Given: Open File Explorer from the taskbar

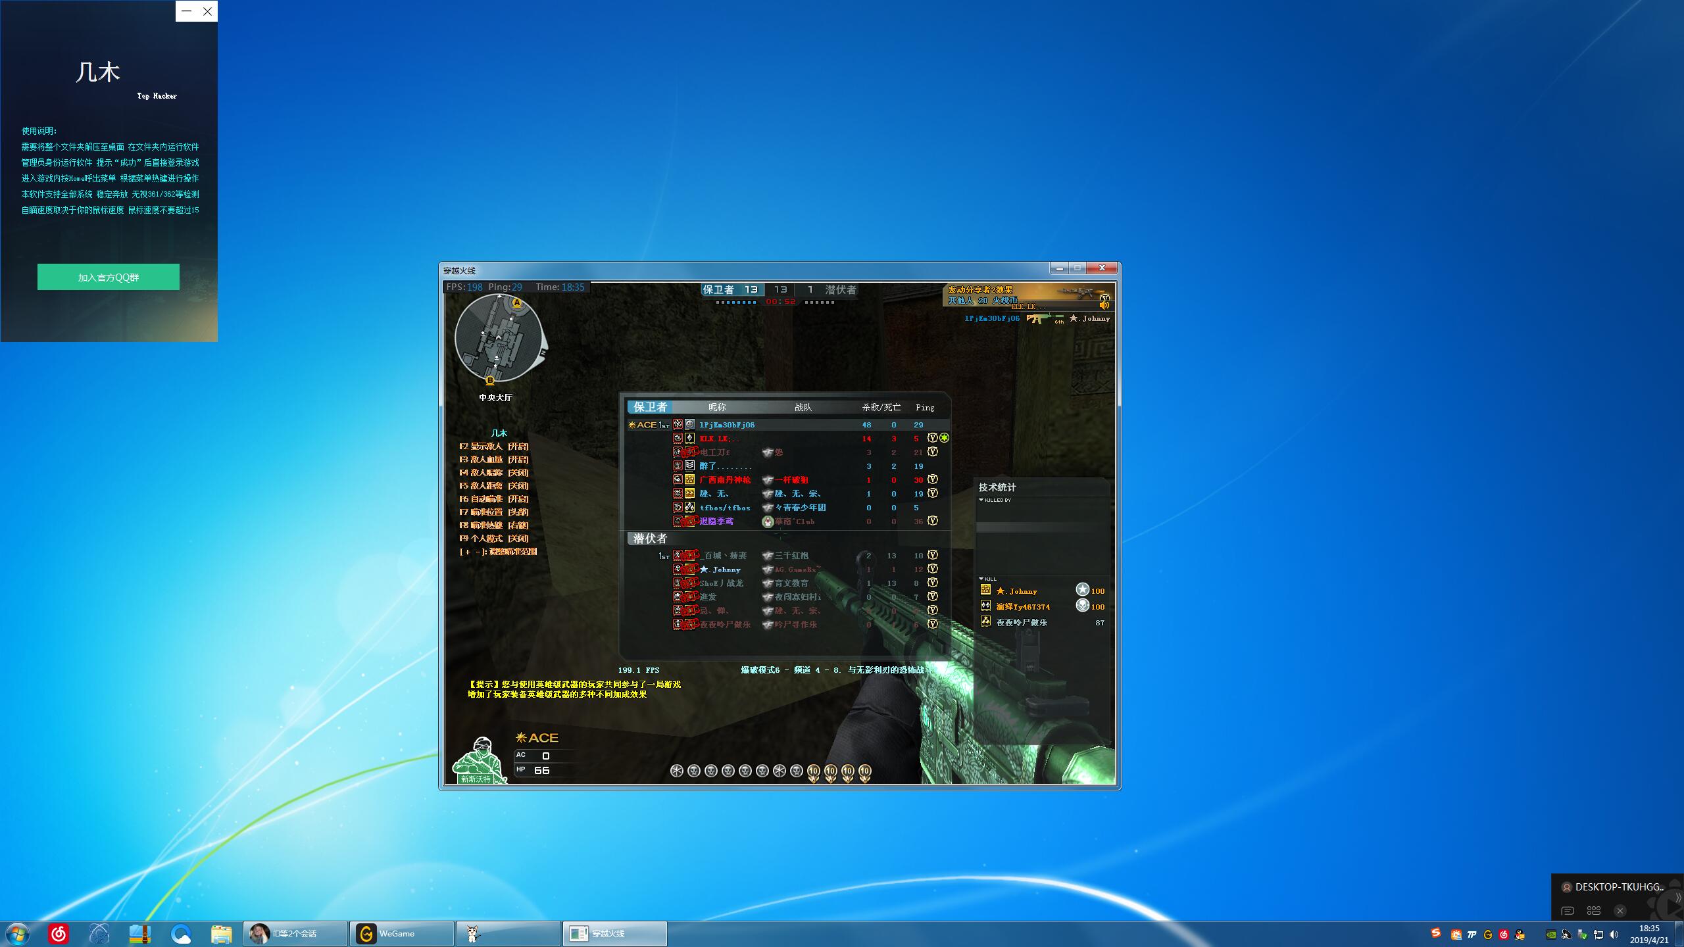Looking at the screenshot, I should [222, 934].
